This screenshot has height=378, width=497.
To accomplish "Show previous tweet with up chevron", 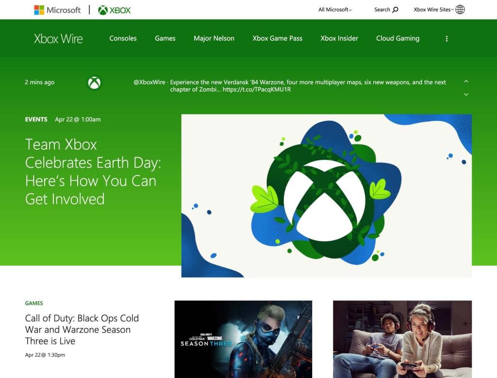I will pyautogui.click(x=466, y=81).
